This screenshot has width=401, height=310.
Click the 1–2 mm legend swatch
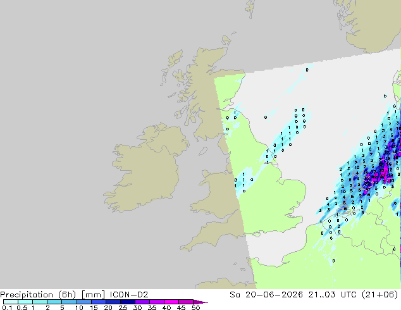tap(40, 302)
